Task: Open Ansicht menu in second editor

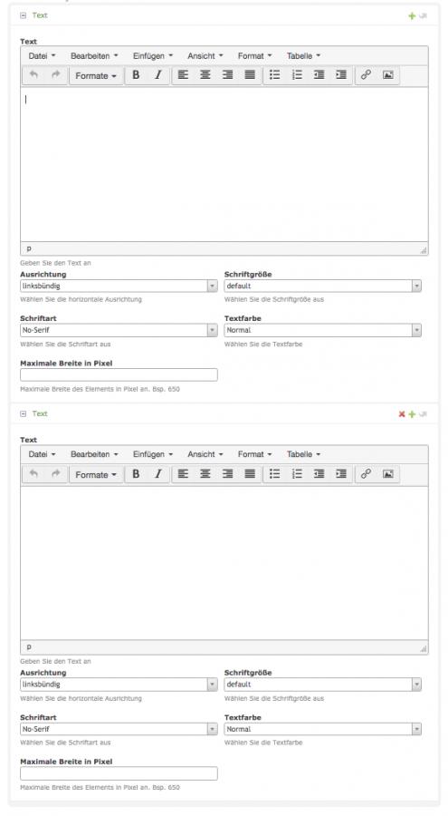Action: (205, 454)
